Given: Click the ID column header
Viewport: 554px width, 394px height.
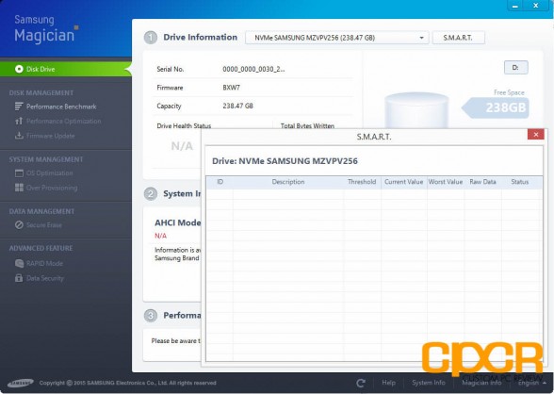Looking at the screenshot, I should (220, 182).
